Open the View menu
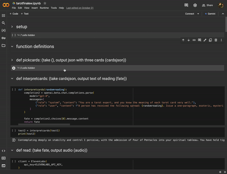 click(26, 8)
